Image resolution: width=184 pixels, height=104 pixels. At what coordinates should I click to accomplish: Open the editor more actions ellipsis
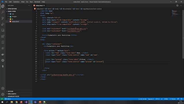(181, 5)
